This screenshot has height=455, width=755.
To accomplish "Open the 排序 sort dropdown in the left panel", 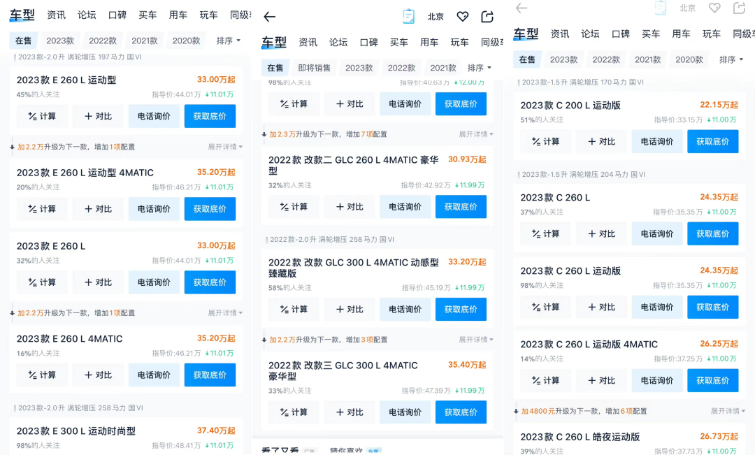I will pyautogui.click(x=228, y=41).
